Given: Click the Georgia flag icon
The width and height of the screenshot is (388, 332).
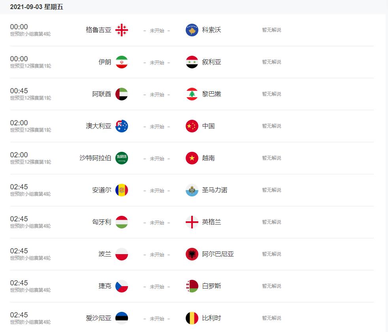Looking at the screenshot, I should point(121,30).
